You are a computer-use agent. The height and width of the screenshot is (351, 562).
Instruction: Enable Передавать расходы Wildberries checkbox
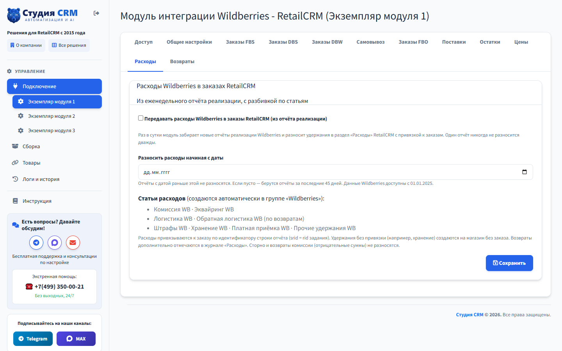141,118
